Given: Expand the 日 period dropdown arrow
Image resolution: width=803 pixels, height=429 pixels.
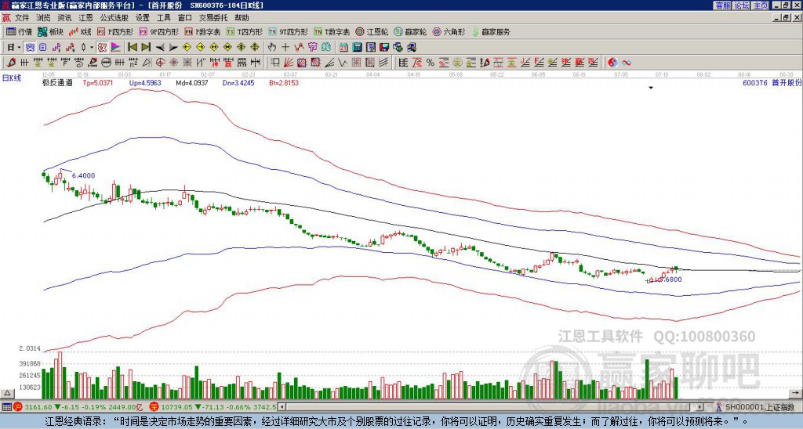Looking at the screenshot, I should pyautogui.click(x=19, y=48).
